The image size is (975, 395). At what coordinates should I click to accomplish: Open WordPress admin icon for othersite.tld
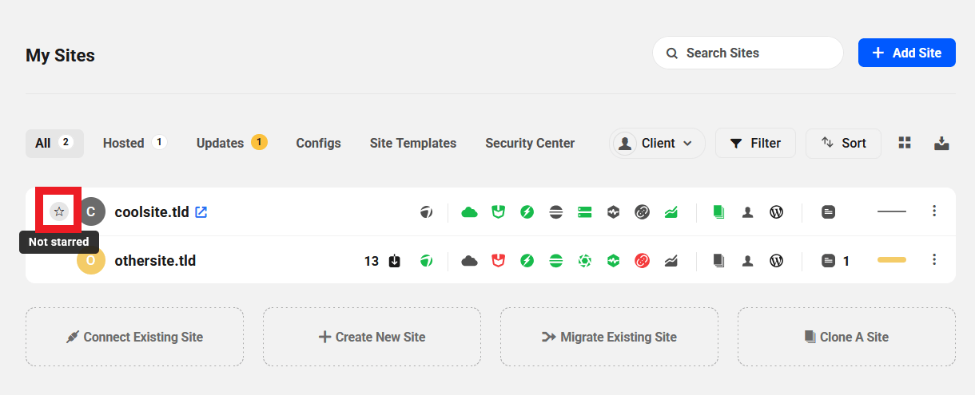tap(776, 261)
